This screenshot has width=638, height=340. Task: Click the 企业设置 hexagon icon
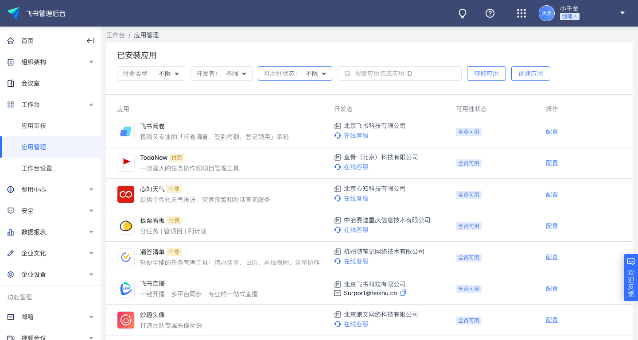coord(11,274)
